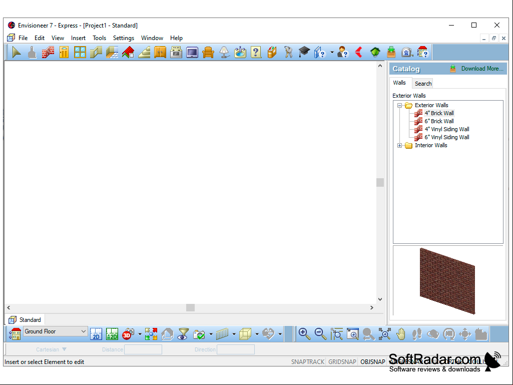513x385 pixels.
Task: Toggle SNAPTRACK in the status bar
Action: 307,362
